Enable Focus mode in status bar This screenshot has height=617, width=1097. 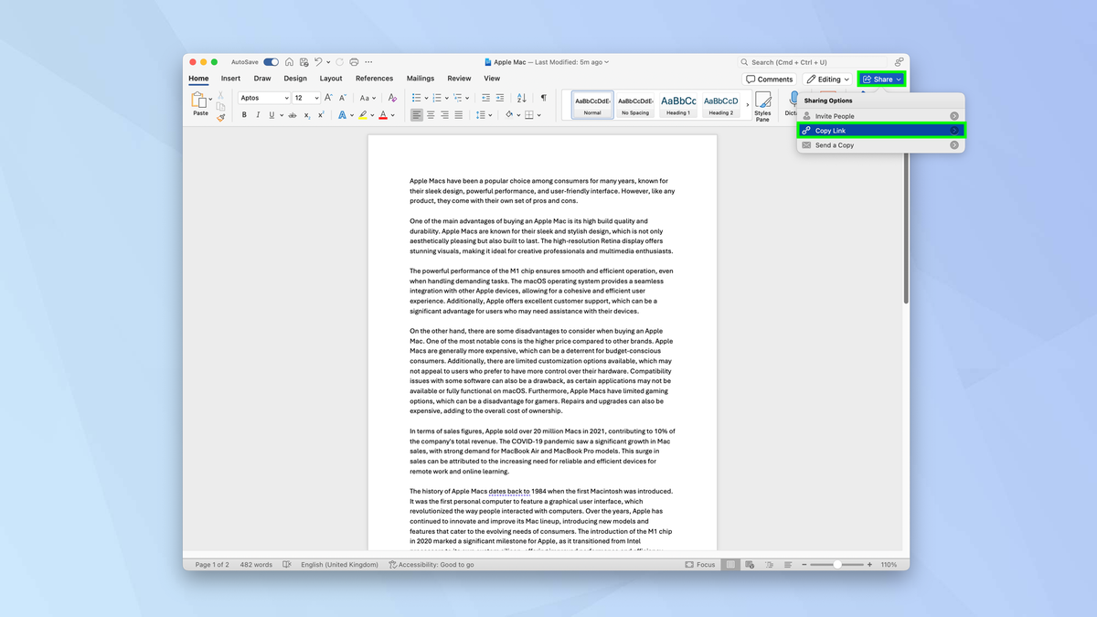700,564
